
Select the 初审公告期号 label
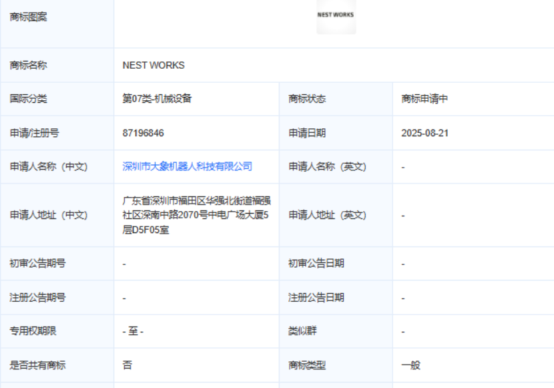tap(37, 263)
